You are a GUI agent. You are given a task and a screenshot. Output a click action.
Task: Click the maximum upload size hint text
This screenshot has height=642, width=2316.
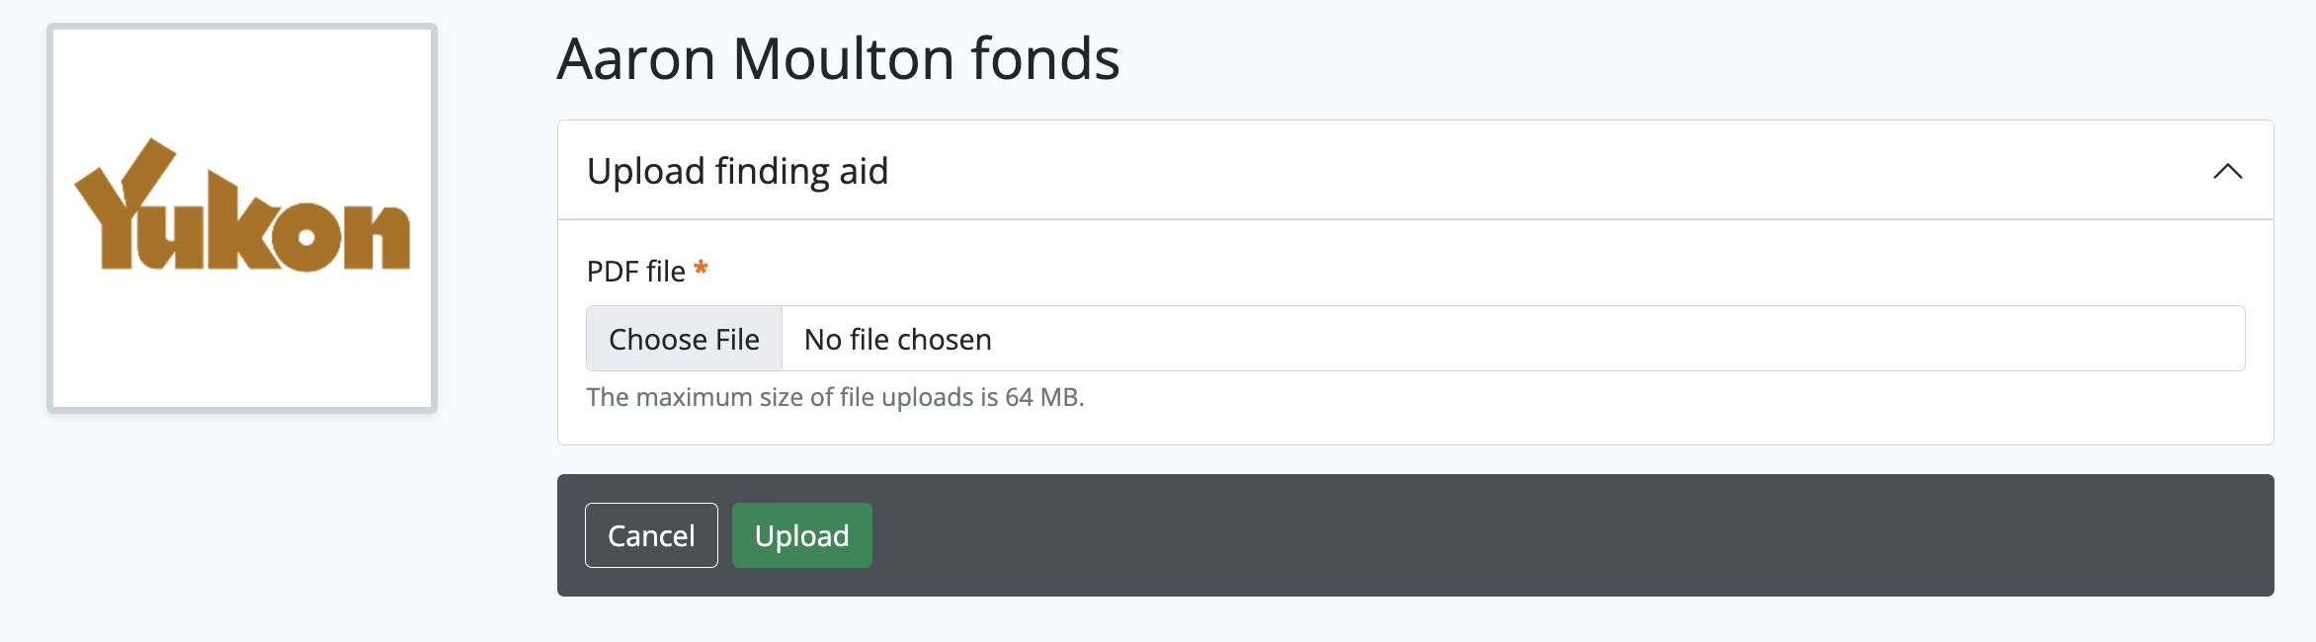(835, 397)
